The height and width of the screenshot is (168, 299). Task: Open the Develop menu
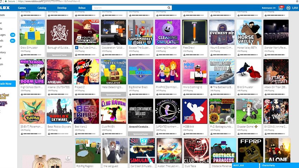pyautogui.click(x=62, y=8)
